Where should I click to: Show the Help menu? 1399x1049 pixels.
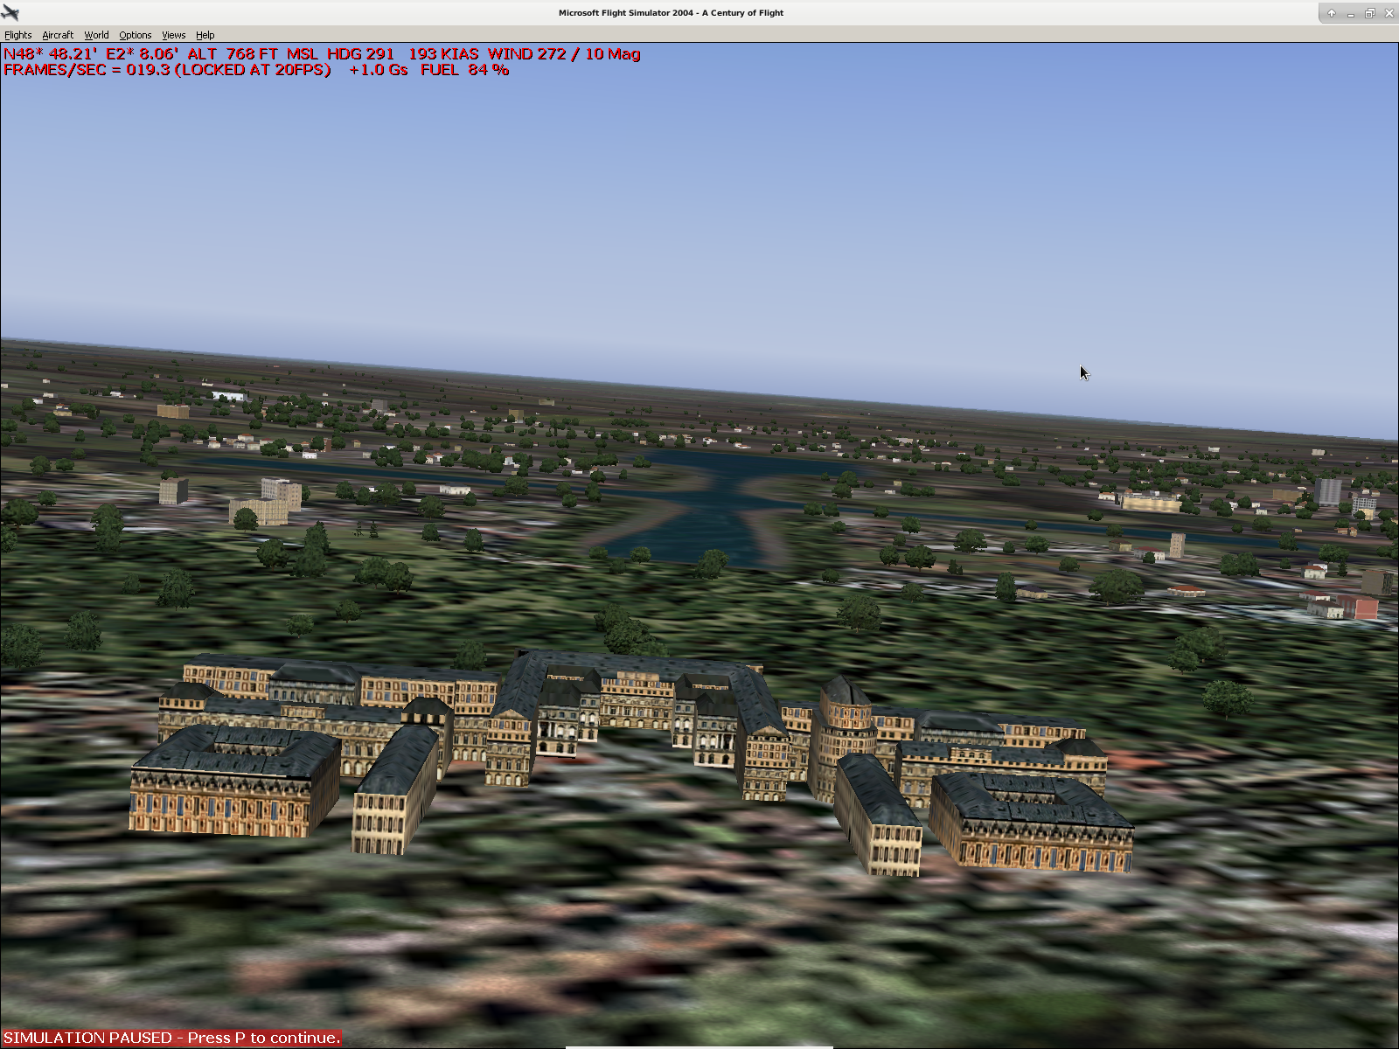click(x=205, y=35)
